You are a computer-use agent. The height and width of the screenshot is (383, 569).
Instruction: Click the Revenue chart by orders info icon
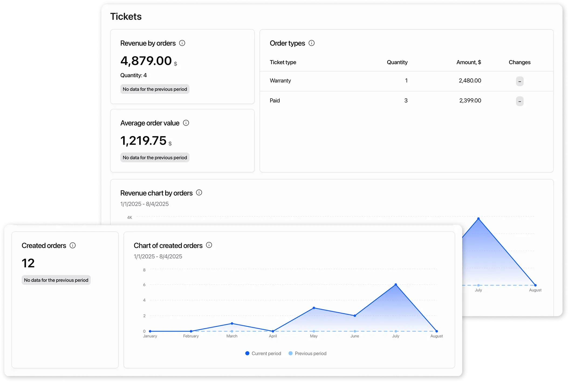click(x=199, y=193)
